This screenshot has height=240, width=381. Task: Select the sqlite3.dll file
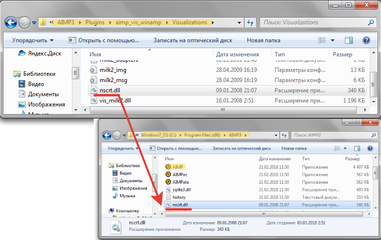(x=182, y=189)
